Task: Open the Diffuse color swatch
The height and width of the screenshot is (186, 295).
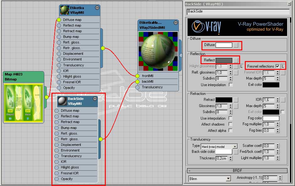Action: point(224,45)
